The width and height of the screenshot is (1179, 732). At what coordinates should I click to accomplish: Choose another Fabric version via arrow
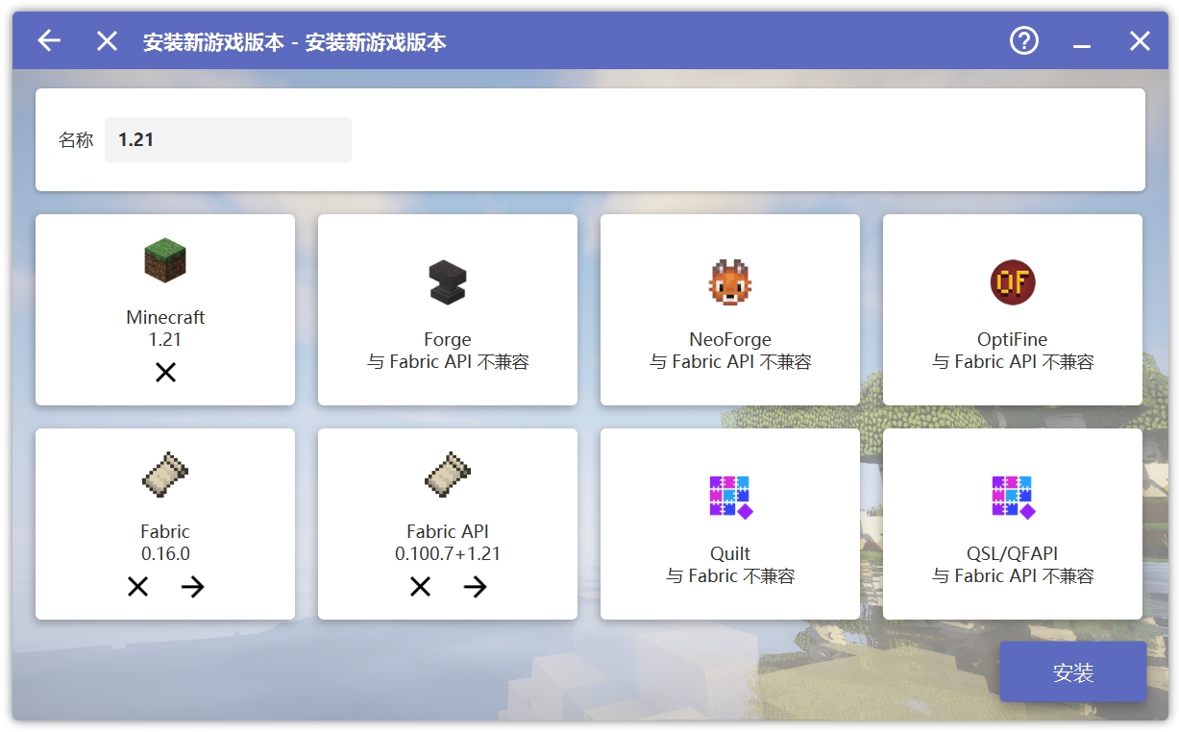pyautogui.click(x=193, y=587)
